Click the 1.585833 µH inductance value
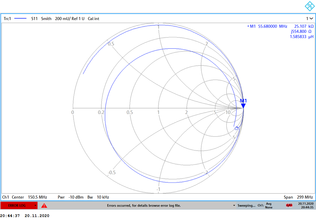 pos(302,37)
